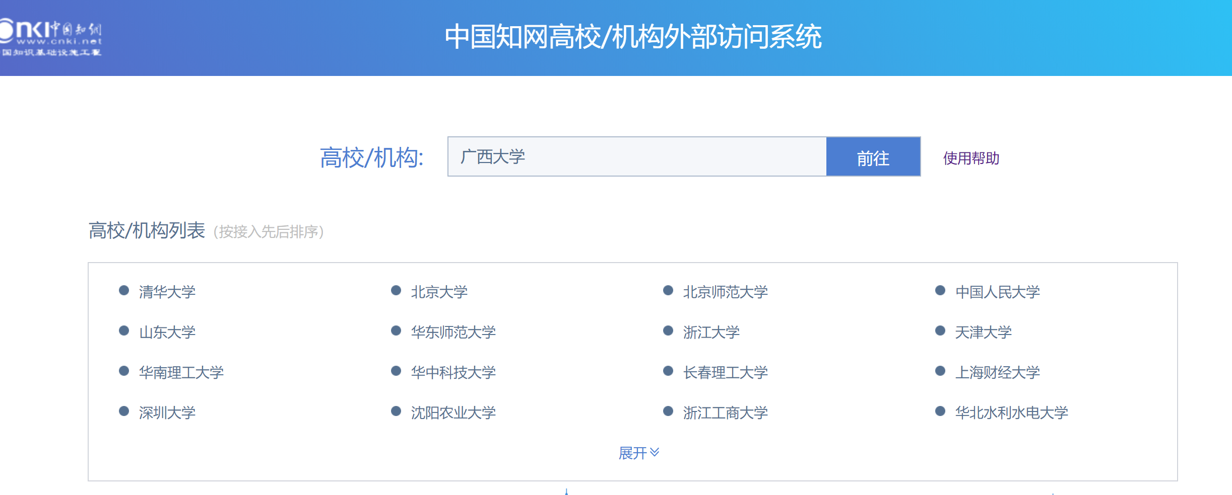Click the 中国知网高校/机构外部访问系统 title

coord(633,37)
